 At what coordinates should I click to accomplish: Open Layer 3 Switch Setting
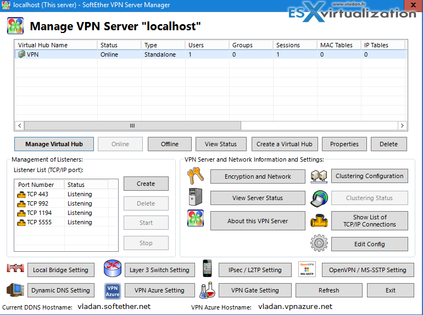(159, 270)
